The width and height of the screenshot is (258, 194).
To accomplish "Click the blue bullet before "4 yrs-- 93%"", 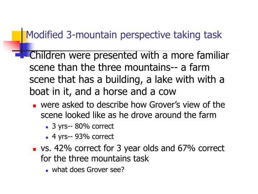I will click(x=47, y=137).
